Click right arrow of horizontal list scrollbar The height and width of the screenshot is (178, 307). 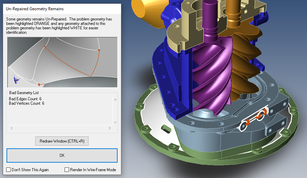[110, 128]
